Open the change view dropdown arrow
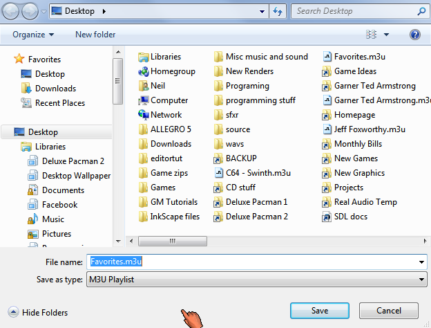This screenshot has width=431, height=328. click(386, 35)
